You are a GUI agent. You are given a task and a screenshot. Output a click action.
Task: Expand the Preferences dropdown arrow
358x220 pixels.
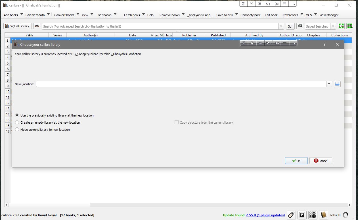click(302, 14)
